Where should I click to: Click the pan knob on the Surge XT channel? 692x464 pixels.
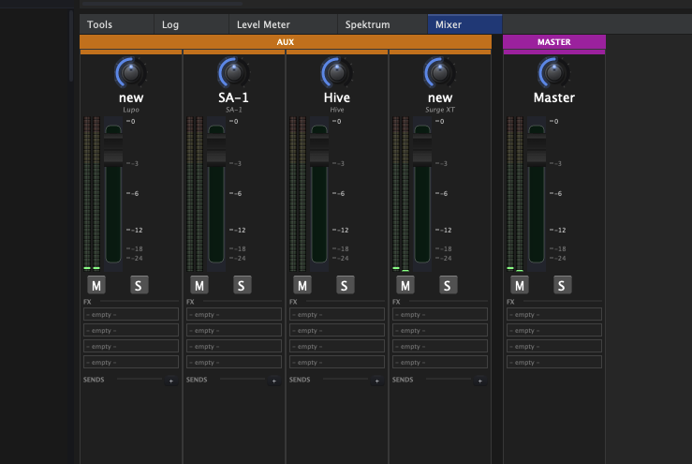click(439, 72)
